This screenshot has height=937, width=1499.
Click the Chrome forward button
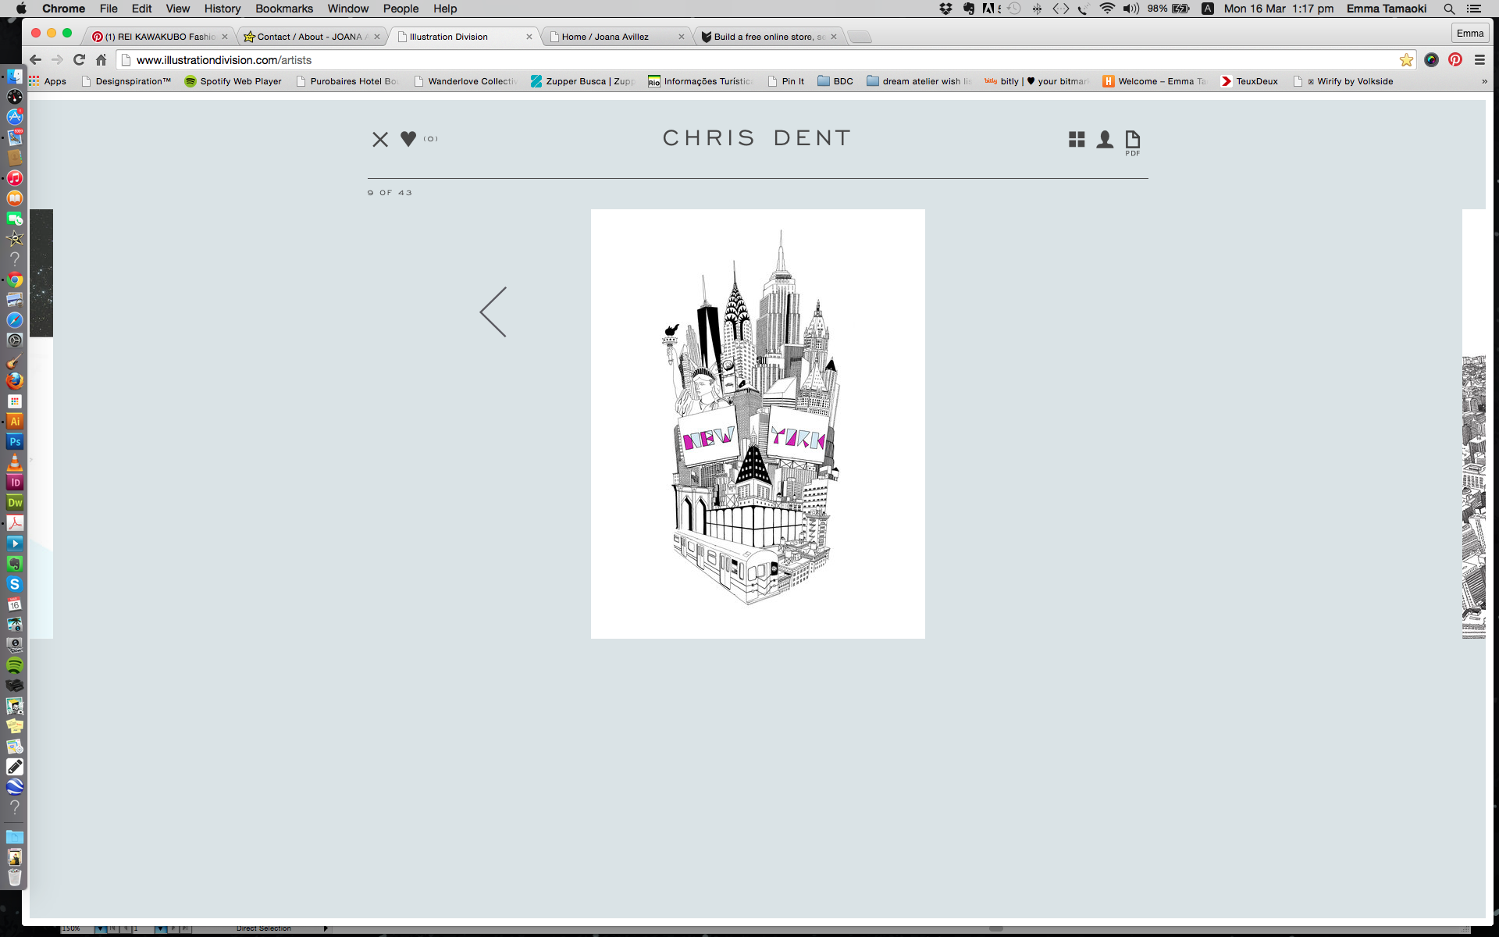click(57, 60)
